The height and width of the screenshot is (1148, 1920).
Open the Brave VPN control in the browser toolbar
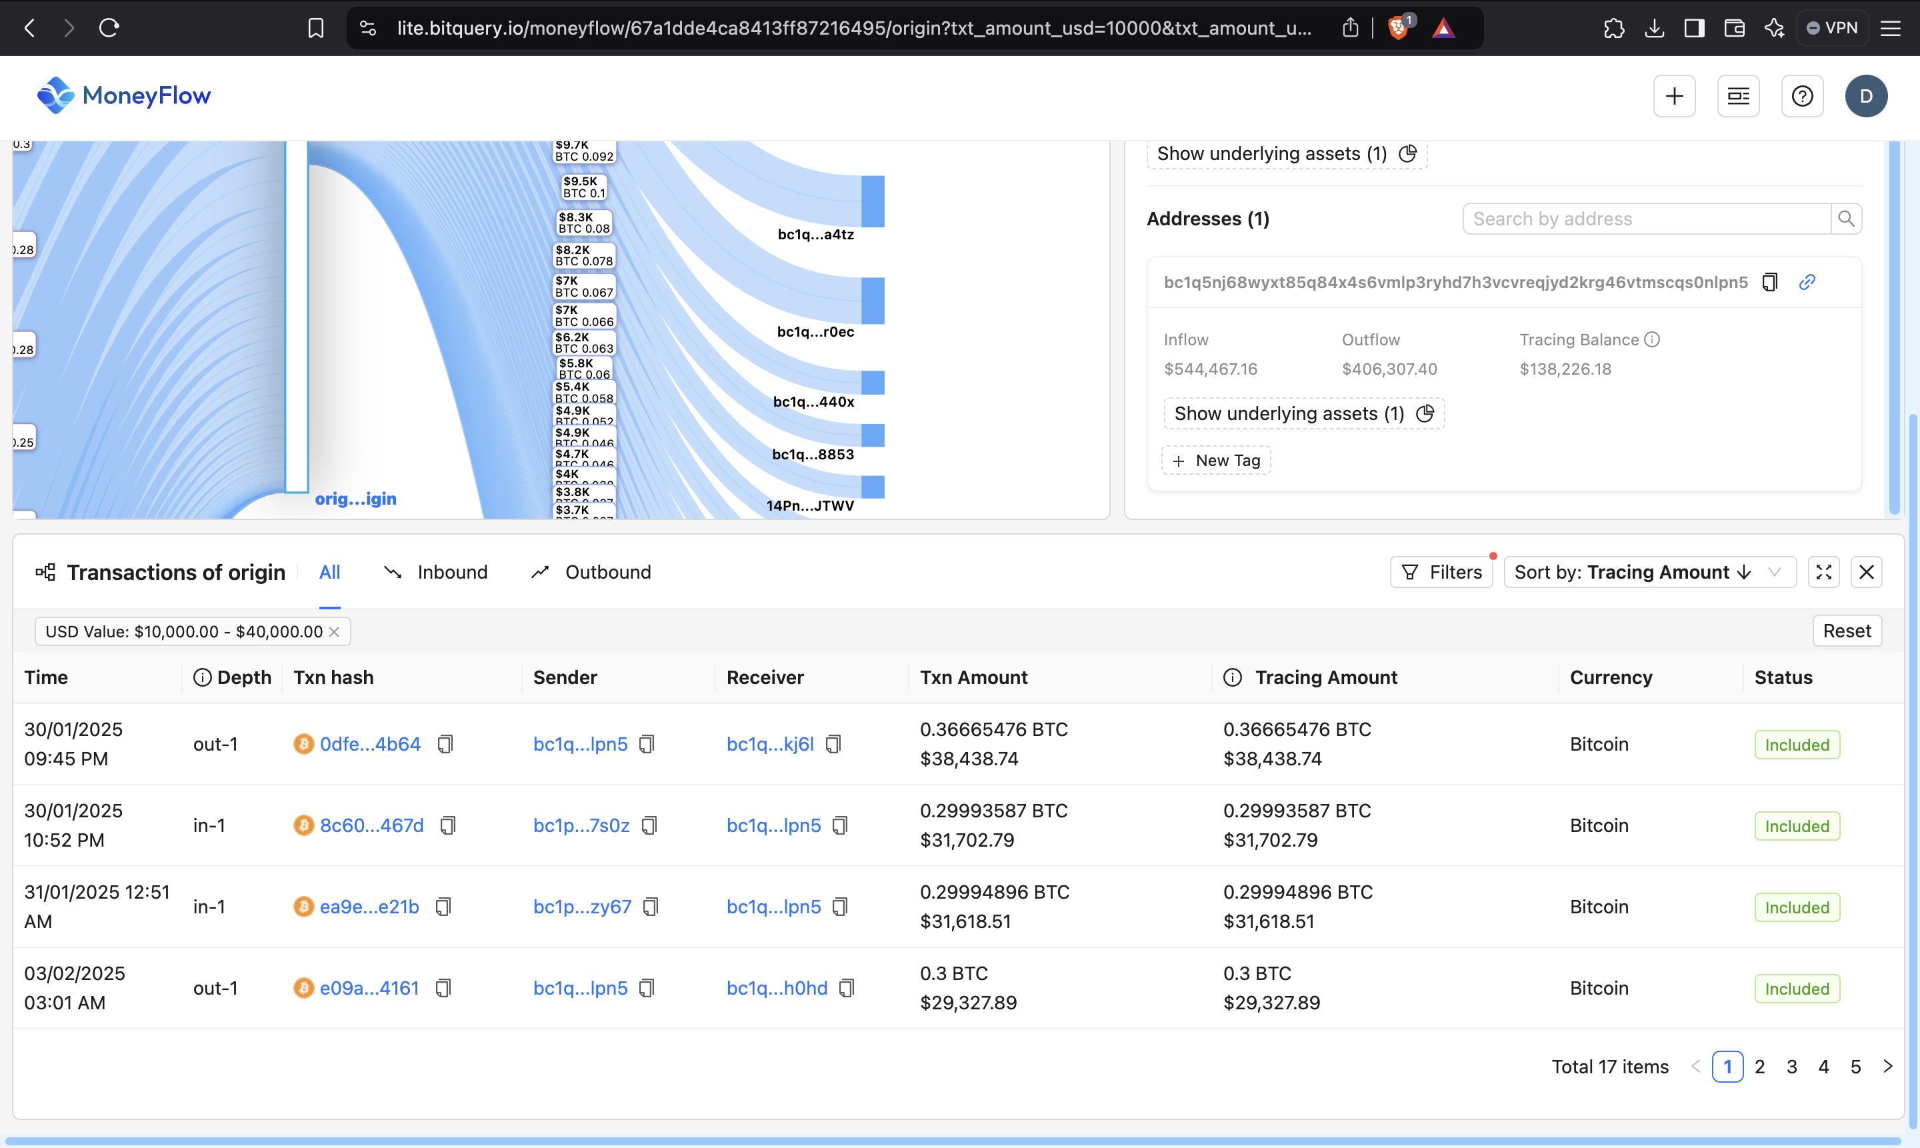1833,27
